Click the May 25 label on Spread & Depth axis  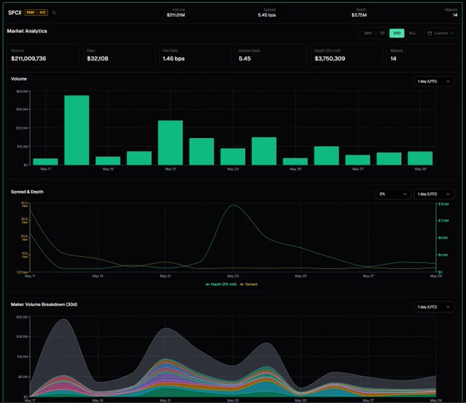coord(300,276)
